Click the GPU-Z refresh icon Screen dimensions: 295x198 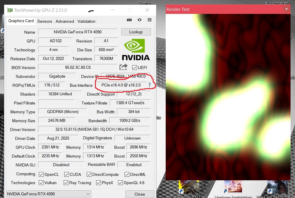coord(139,20)
